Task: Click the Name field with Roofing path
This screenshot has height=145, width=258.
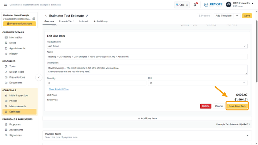Action: point(147,57)
